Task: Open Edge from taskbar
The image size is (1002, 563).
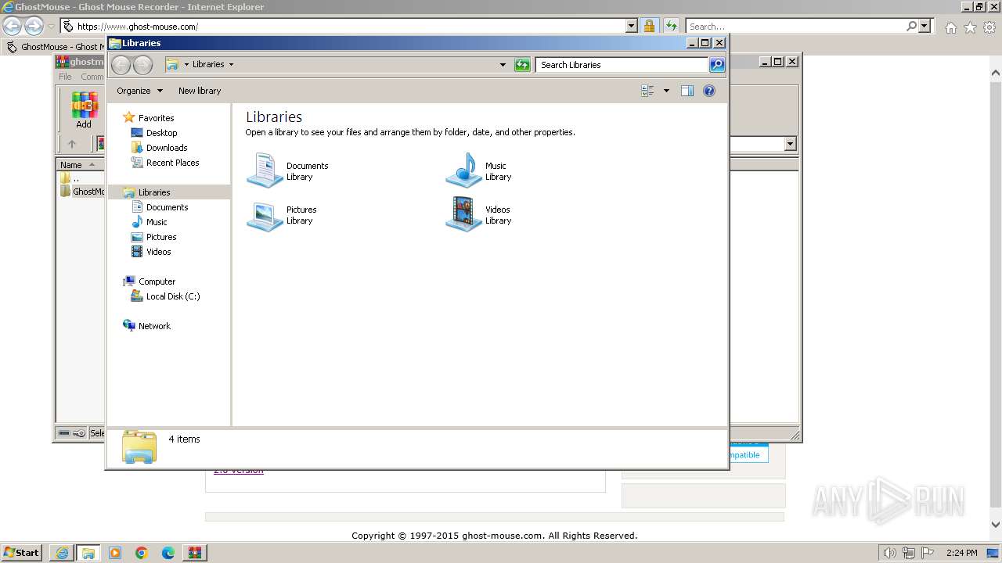Action: coord(168,553)
